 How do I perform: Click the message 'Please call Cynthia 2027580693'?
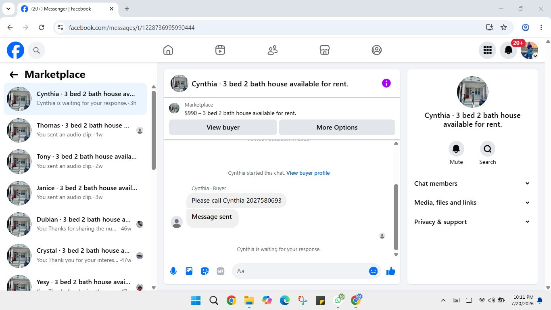click(236, 201)
